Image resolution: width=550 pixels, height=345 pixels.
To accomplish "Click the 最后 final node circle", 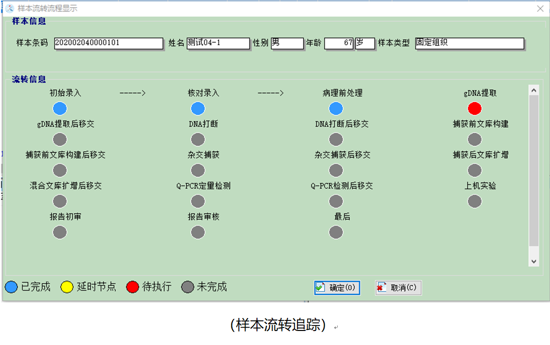I will tap(336, 232).
